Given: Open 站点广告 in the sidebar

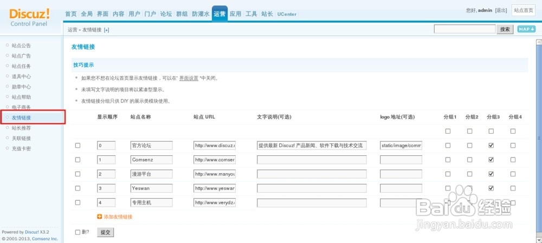Looking at the screenshot, I should (21, 56).
